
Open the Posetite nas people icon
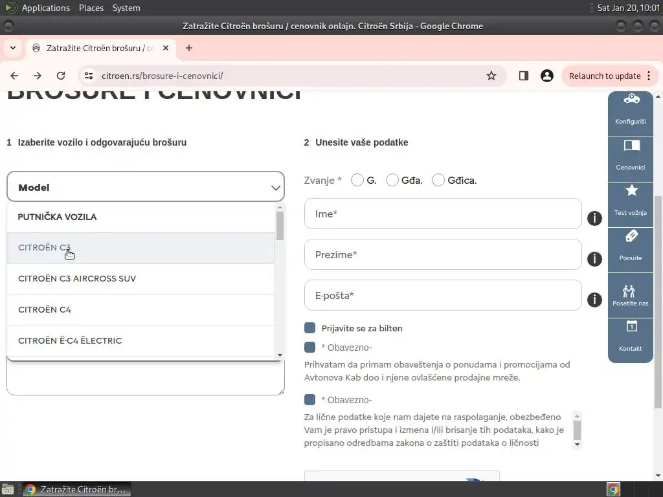629,291
